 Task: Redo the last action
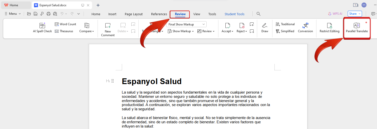(72, 14)
